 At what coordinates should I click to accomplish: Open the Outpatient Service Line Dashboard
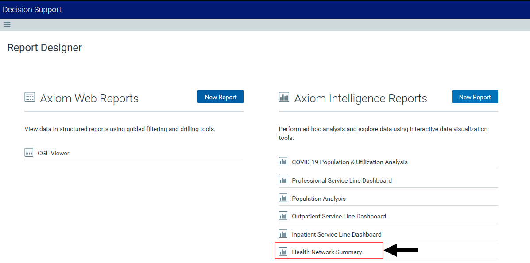(339, 216)
